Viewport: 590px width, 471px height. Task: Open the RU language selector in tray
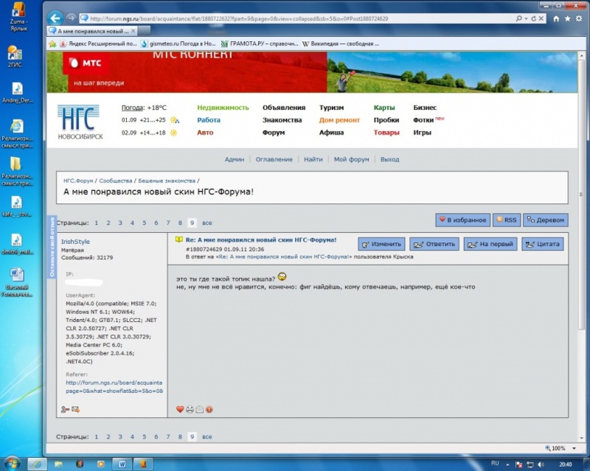click(495, 463)
